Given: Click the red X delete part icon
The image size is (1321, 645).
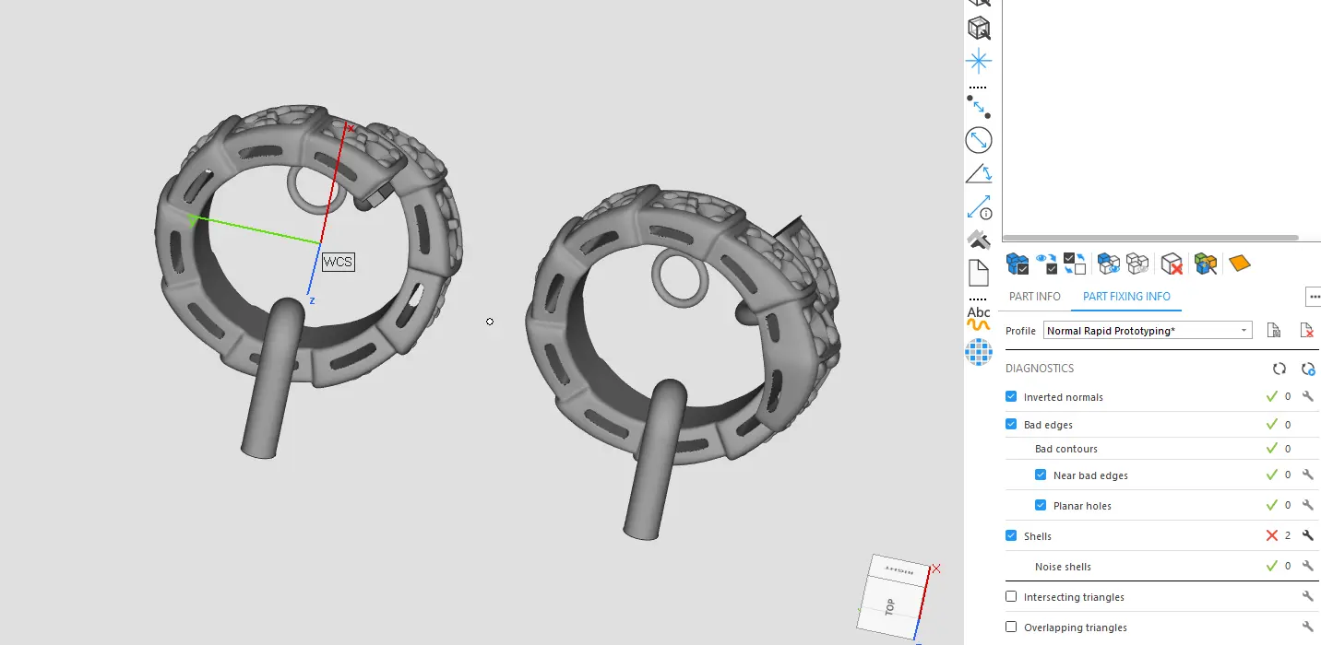Looking at the screenshot, I should [1172, 264].
